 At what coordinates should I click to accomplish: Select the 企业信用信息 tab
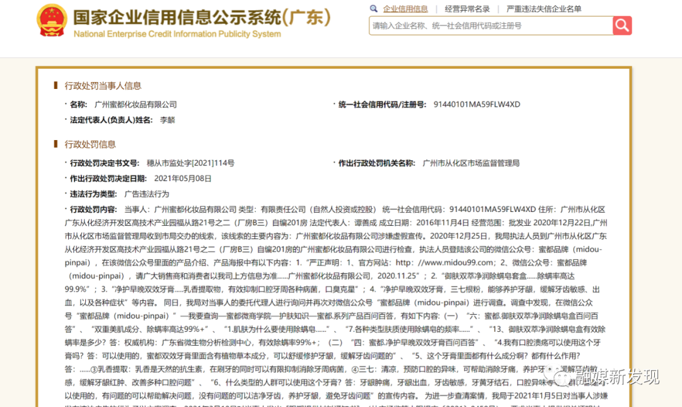tap(405, 9)
